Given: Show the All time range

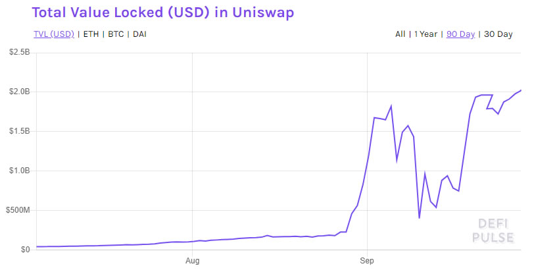Looking at the screenshot, I should pos(400,34).
